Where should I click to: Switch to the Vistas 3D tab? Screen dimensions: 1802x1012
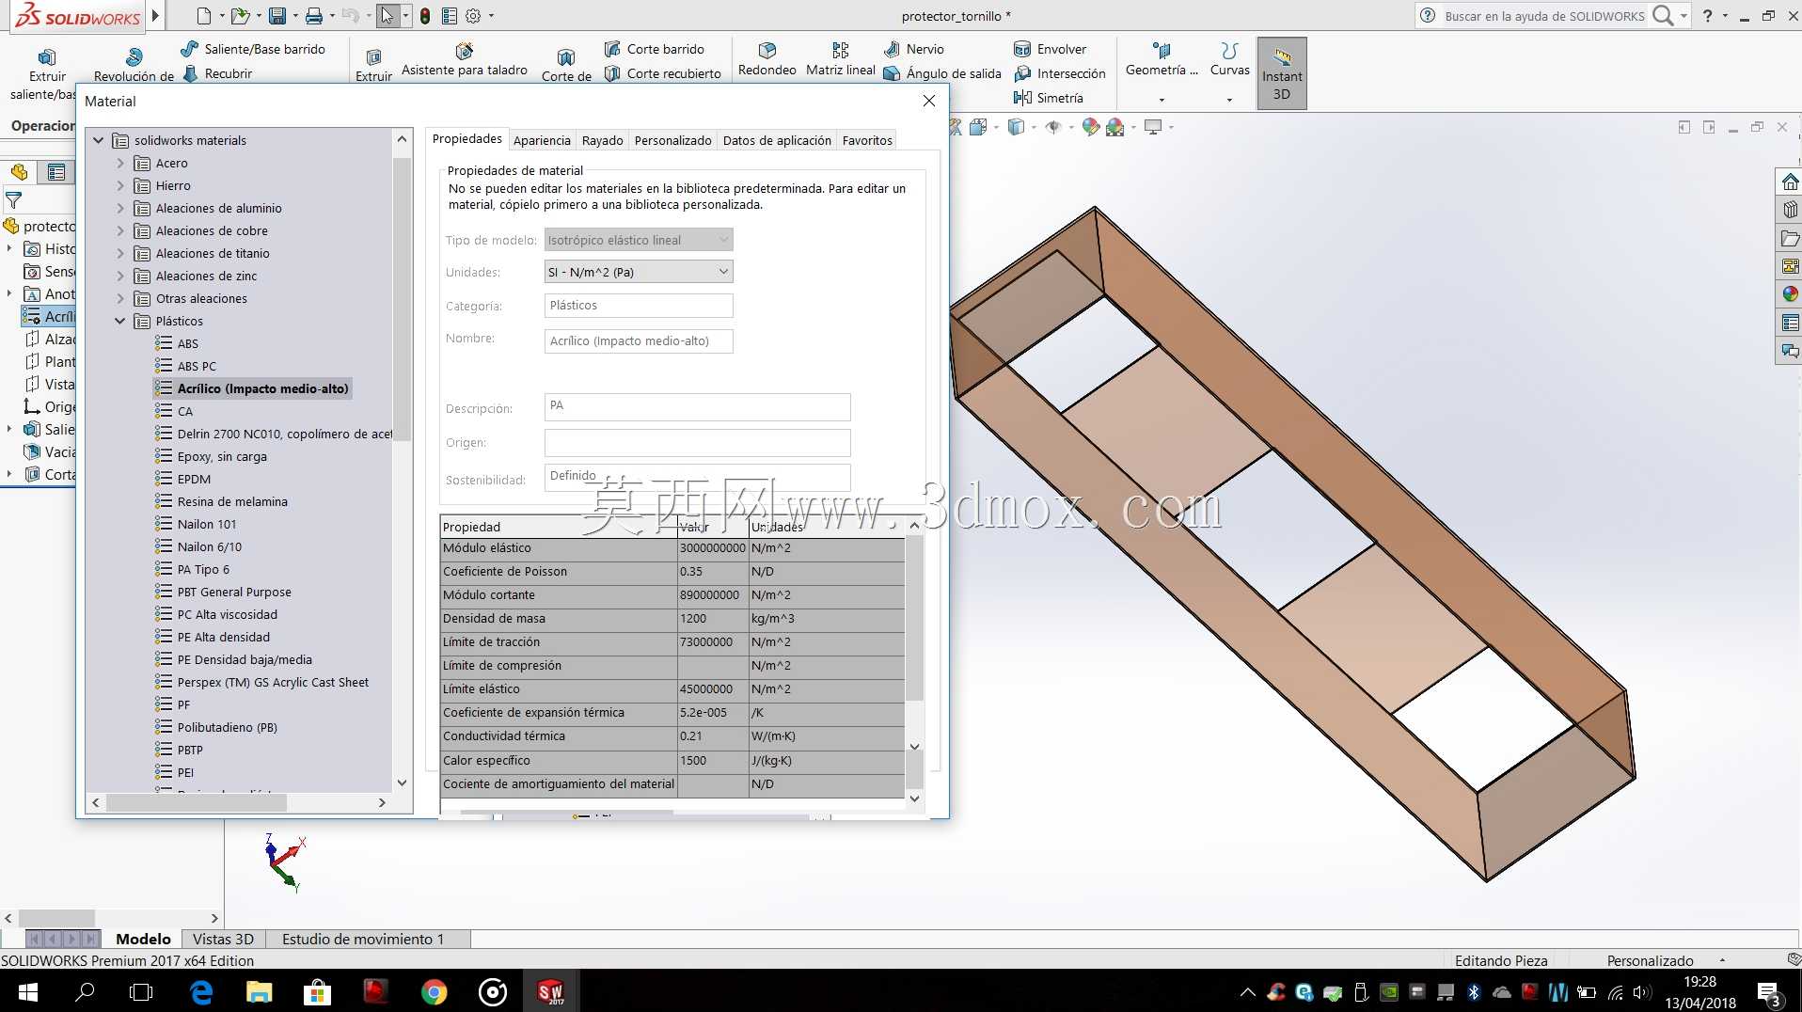[x=223, y=939]
